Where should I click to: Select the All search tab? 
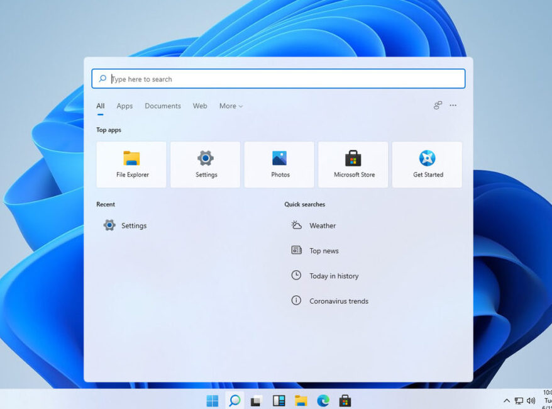point(101,106)
